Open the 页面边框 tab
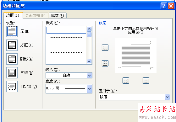 pos(36,16)
